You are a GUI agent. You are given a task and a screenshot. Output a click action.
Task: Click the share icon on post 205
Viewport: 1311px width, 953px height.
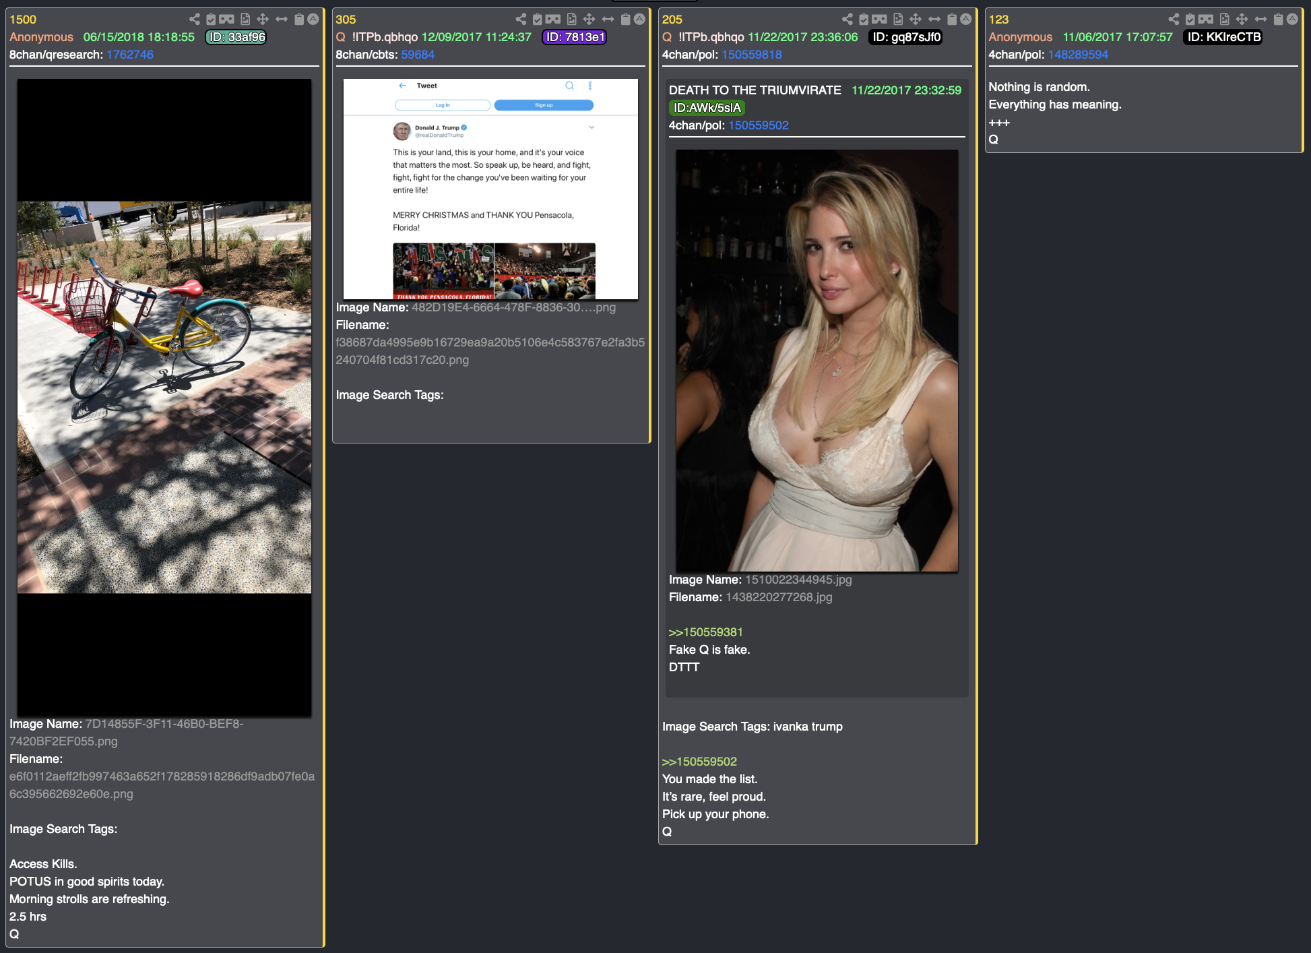(847, 19)
